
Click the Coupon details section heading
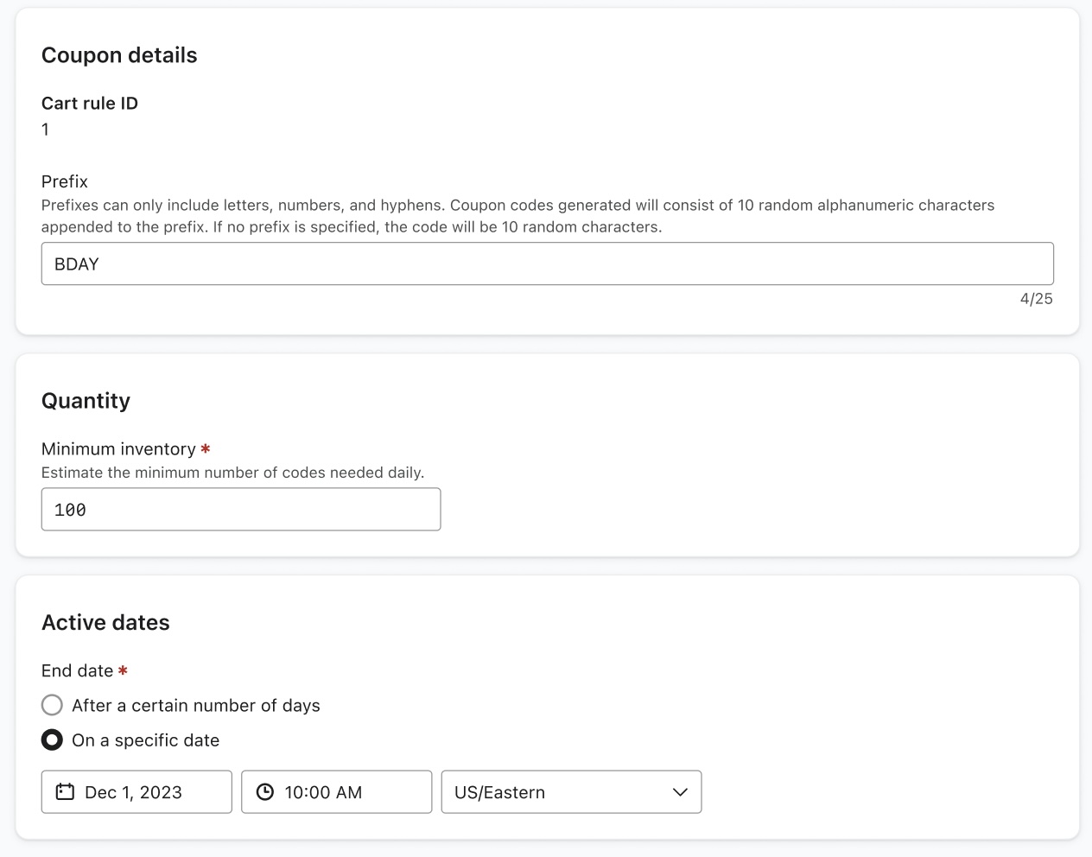coord(119,54)
